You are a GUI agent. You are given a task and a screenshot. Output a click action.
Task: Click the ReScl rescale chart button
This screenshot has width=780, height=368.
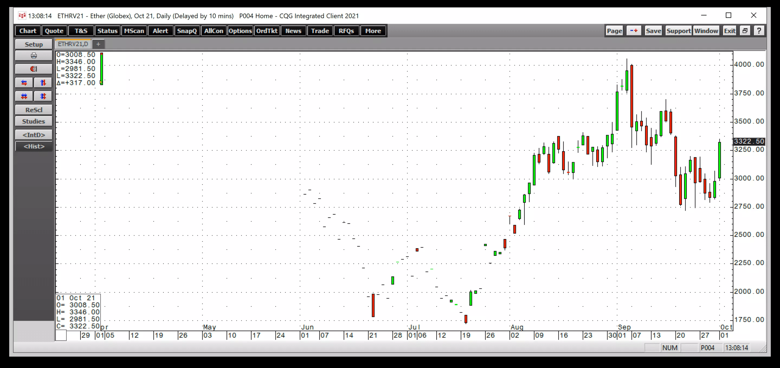33,109
